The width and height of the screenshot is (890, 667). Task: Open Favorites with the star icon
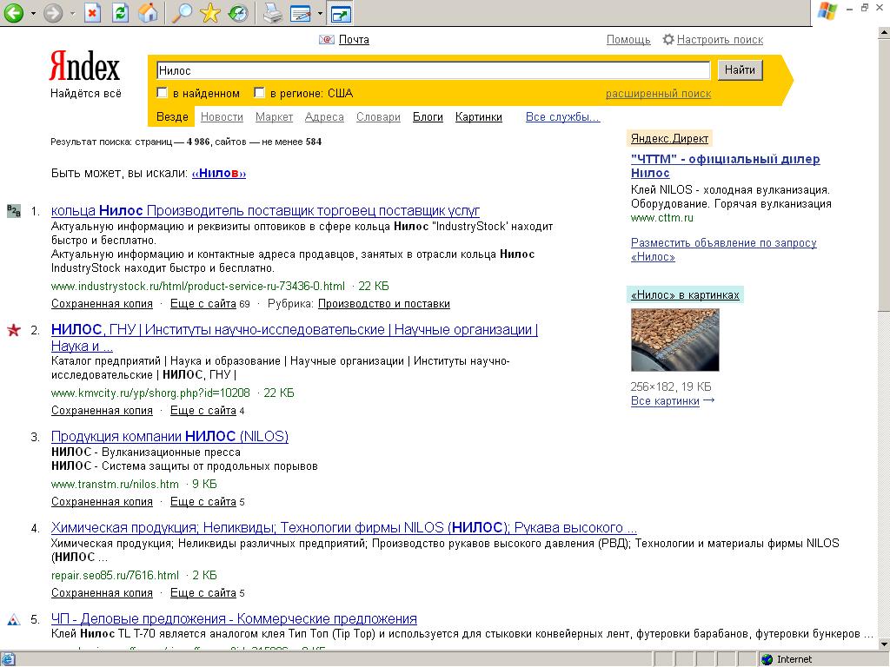[210, 12]
